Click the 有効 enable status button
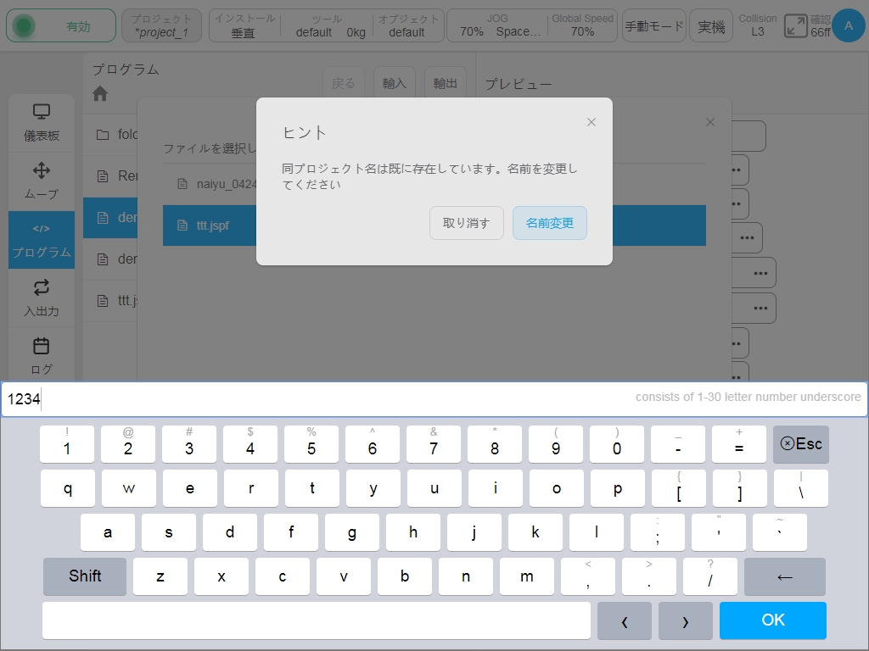869x651 pixels. [x=61, y=26]
